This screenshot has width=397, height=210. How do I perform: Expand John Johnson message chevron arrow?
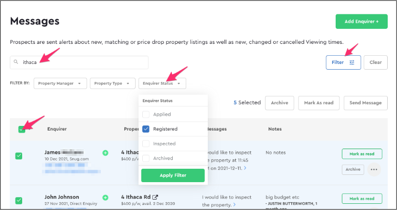coord(235,204)
